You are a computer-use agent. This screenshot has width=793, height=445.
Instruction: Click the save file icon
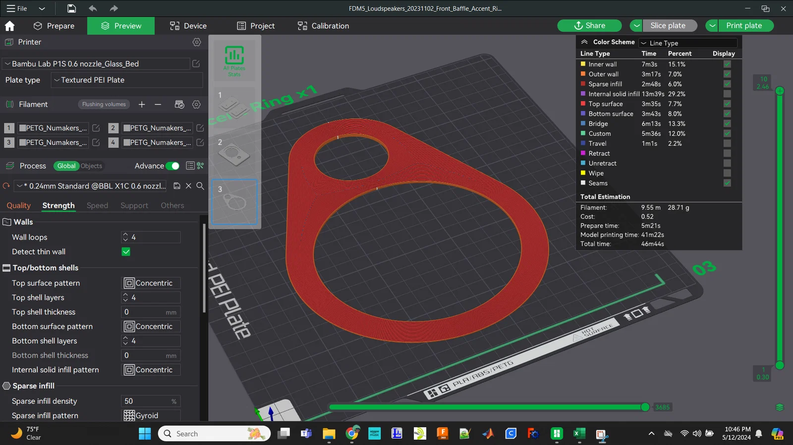click(72, 8)
